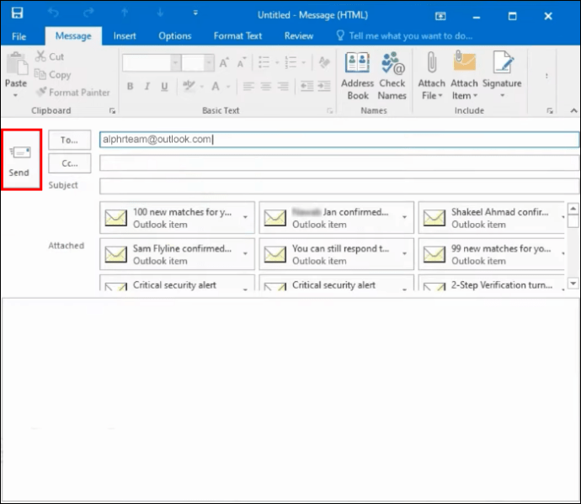The height and width of the screenshot is (504, 581).
Task: Click the To... recipients button
Action: (x=69, y=140)
